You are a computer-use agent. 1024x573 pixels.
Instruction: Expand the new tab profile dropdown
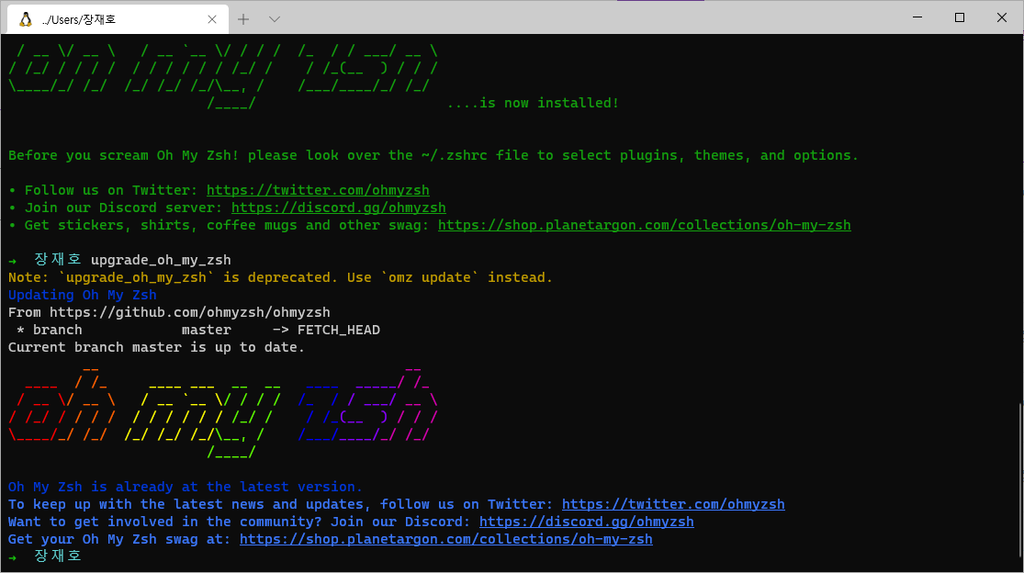coord(275,19)
